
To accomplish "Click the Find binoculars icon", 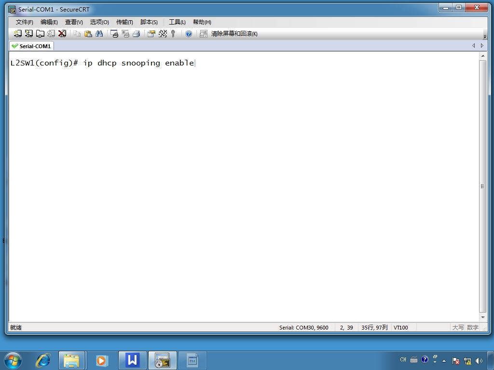I will point(99,34).
